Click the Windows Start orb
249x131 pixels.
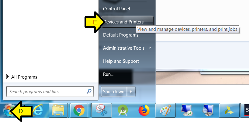9,110
